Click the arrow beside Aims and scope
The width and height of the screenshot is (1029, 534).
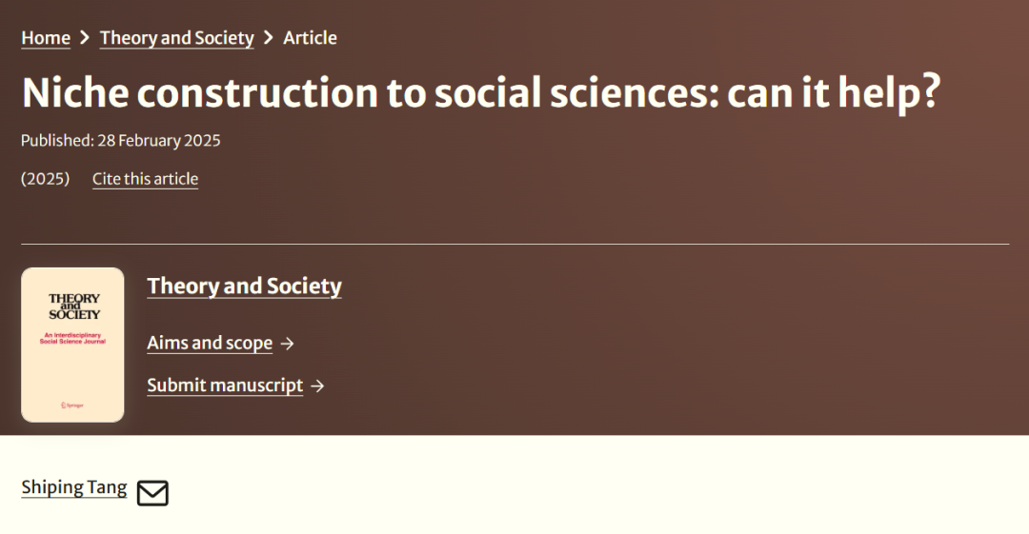288,344
